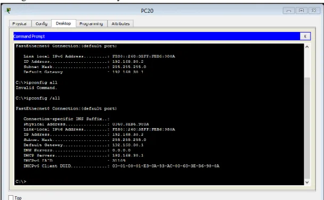Switch to the Attributes tab
The image size is (324, 200).
tap(120, 24)
